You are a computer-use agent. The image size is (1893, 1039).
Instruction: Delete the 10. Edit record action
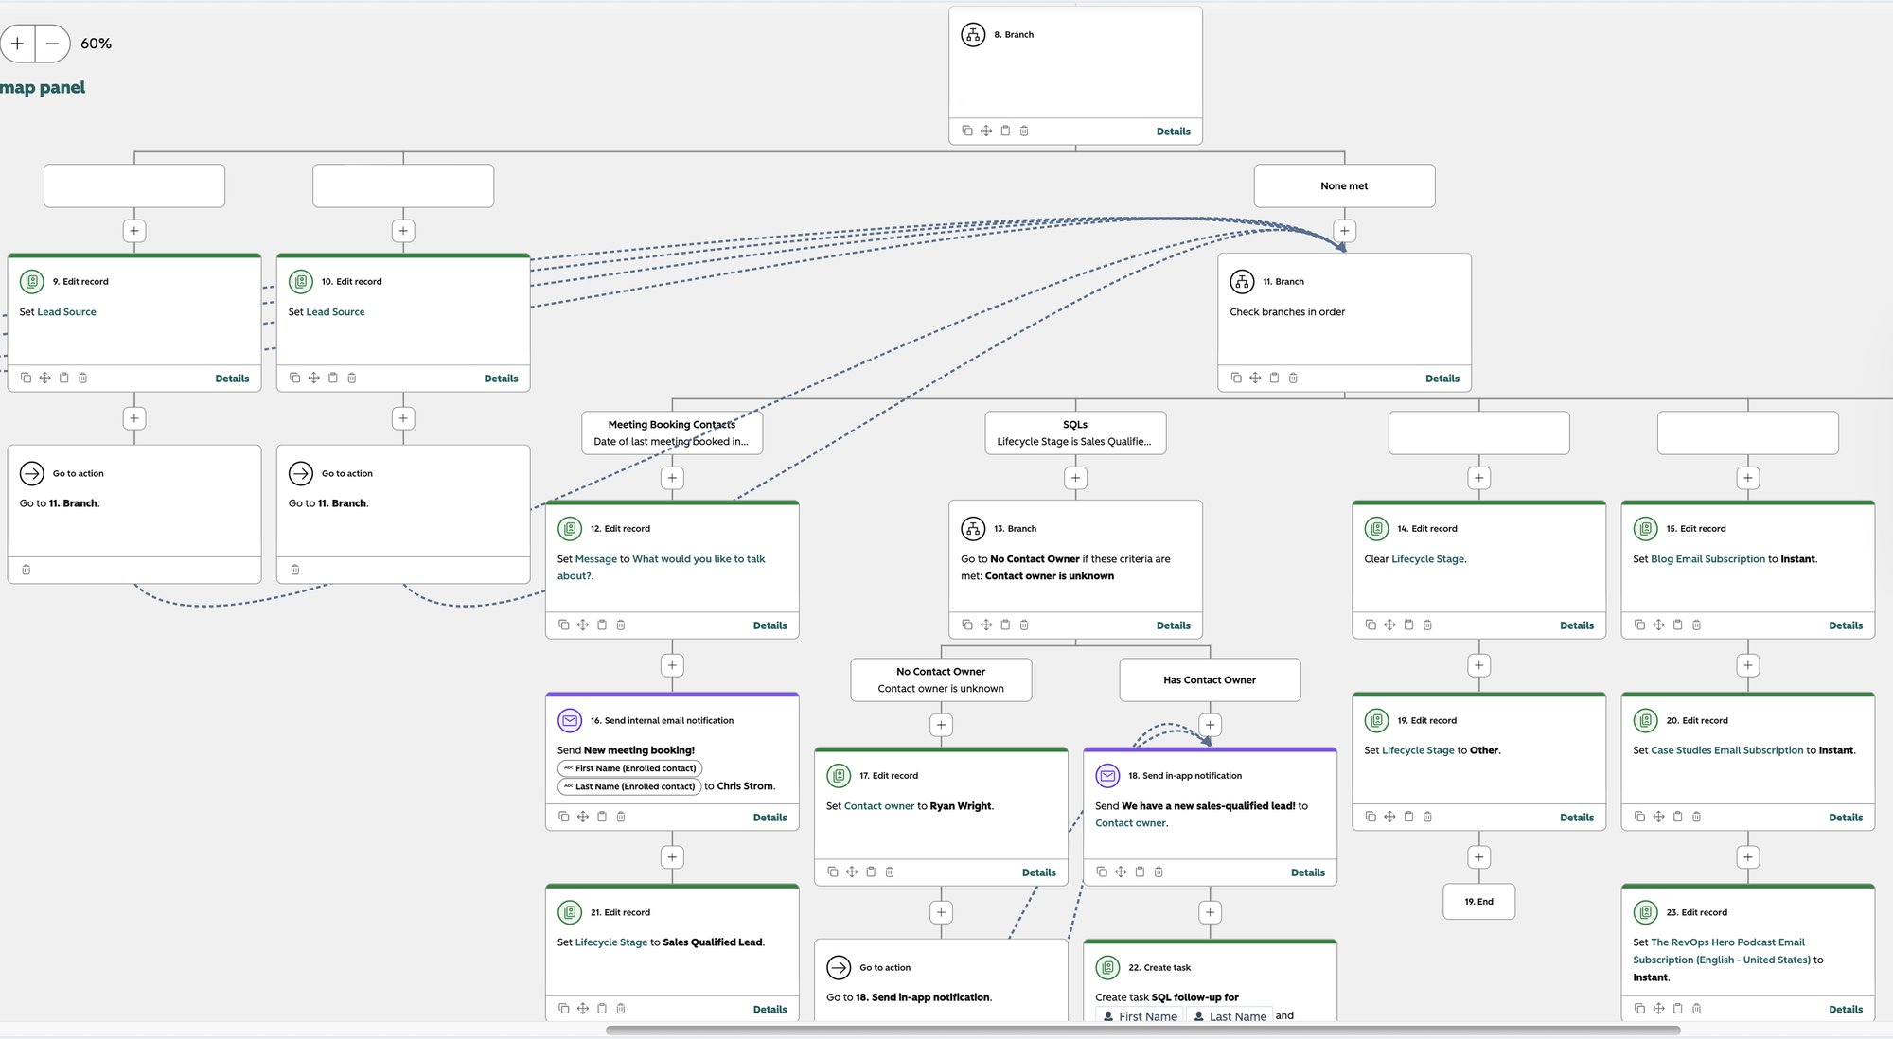pos(352,378)
